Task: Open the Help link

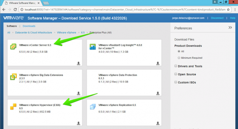Action: coord(233,18)
